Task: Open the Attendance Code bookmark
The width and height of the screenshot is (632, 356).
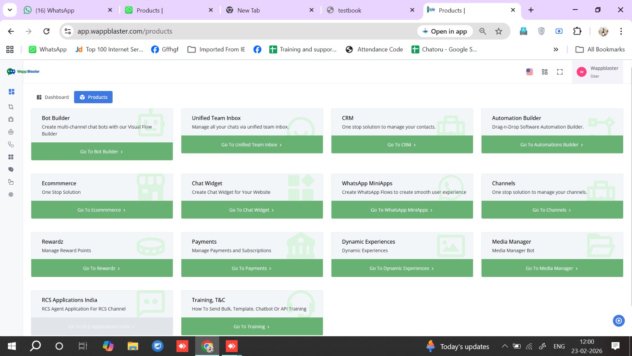Action: pyautogui.click(x=374, y=49)
